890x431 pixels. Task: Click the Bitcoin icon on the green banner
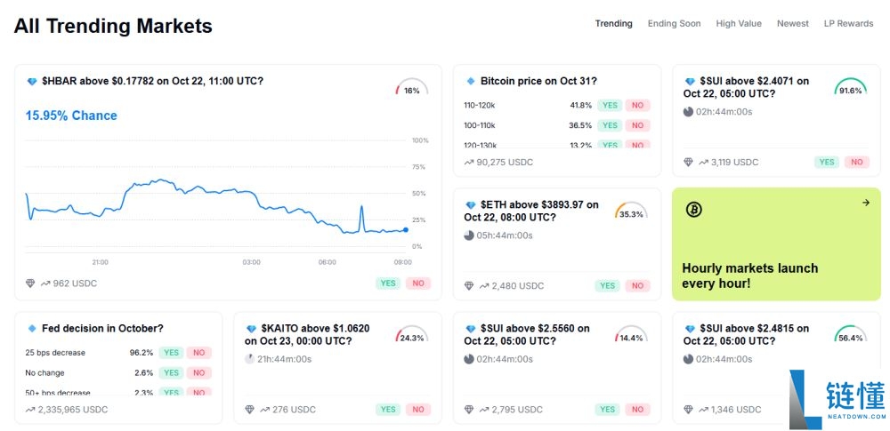(x=694, y=210)
